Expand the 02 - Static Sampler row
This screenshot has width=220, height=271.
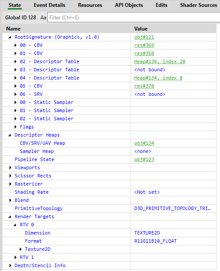[x=15, y=119]
